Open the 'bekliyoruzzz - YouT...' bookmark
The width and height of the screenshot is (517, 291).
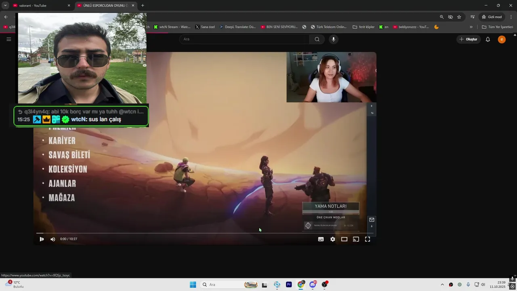click(x=411, y=27)
